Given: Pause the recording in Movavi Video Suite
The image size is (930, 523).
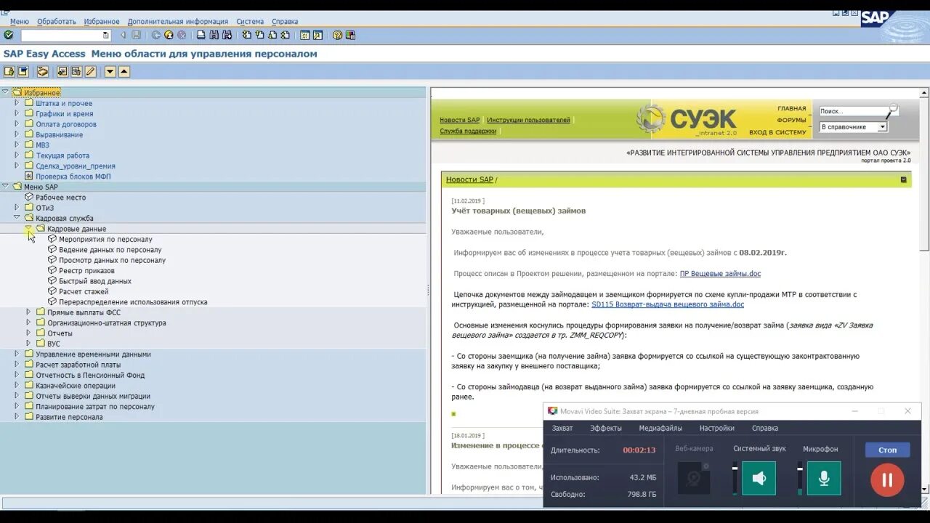Looking at the screenshot, I should click(x=886, y=479).
